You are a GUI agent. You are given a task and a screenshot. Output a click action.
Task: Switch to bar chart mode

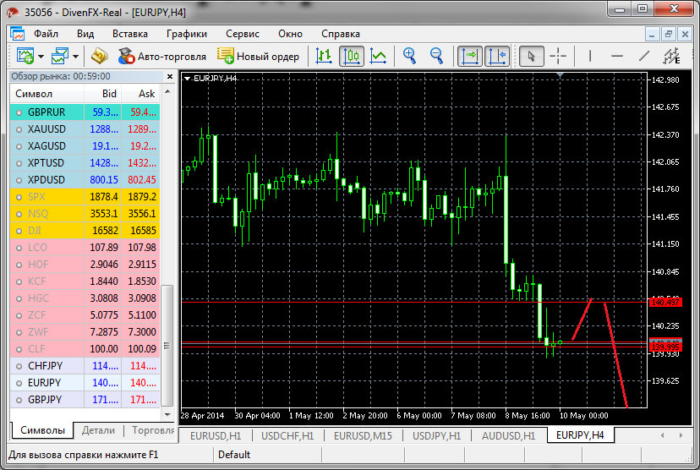click(324, 57)
